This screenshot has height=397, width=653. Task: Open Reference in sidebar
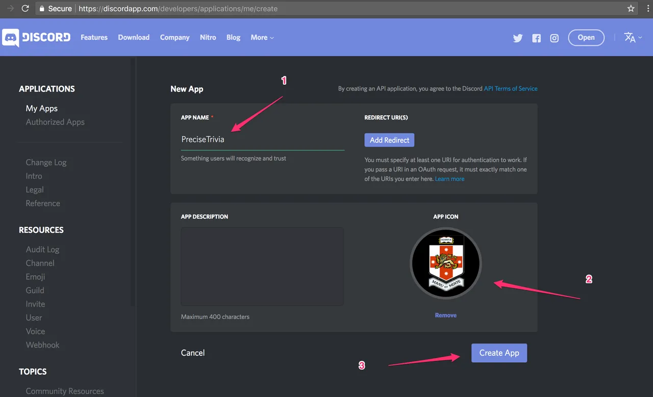[43, 203]
